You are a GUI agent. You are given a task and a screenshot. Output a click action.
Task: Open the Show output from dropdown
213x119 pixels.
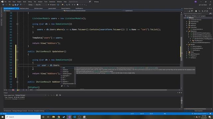pos(31,95)
